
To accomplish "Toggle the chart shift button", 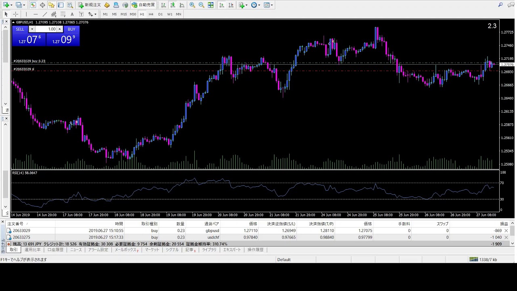I will (231, 5).
